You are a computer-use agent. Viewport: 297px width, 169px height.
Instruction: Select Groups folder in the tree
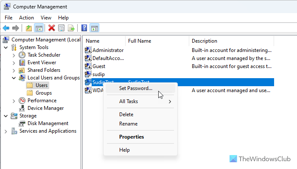click(x=43, y=93)
